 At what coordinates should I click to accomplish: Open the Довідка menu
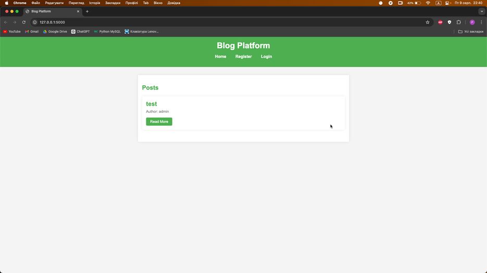(174, 3)
